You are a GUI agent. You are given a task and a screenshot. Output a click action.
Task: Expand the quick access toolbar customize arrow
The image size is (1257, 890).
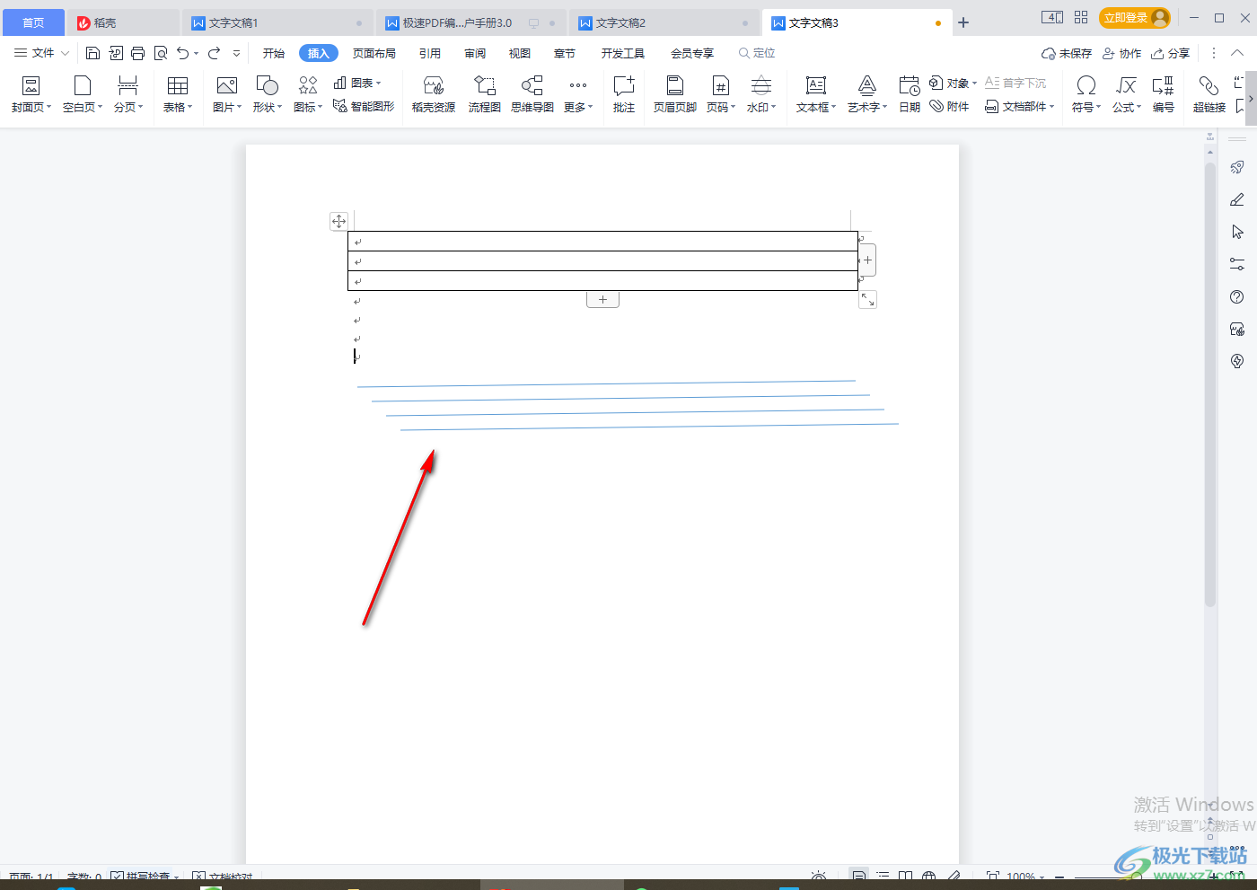[x=236, y=53]
